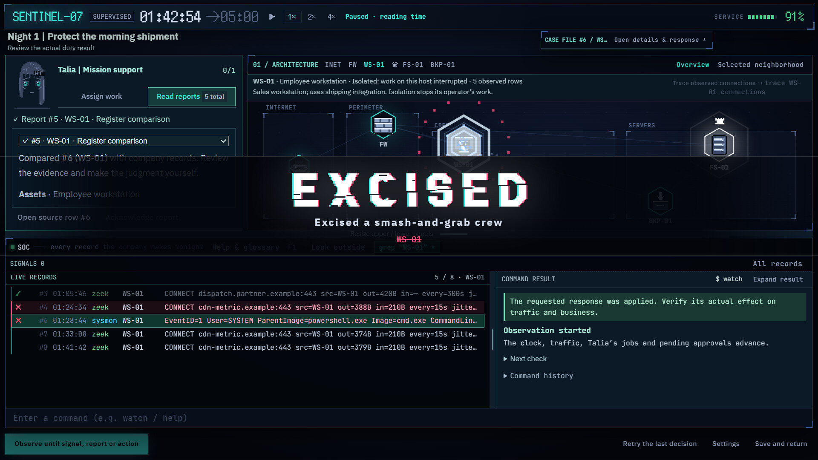Set simulation speed to 1×
The image size is (818, 460).
pos(292,17)
